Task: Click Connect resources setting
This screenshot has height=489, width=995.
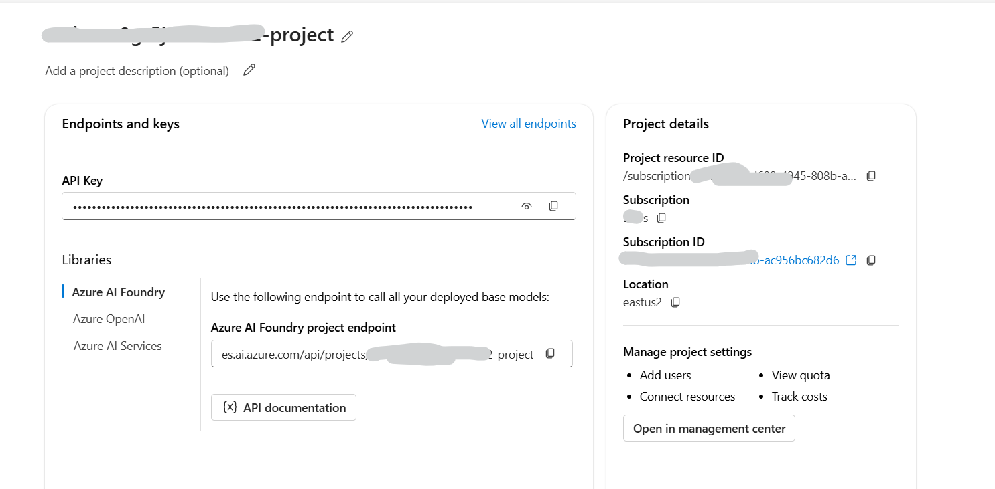Action: [687, 397]
